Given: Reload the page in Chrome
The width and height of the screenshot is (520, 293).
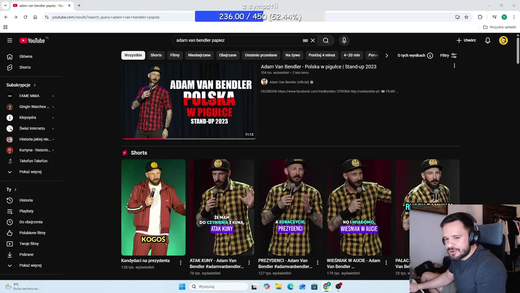Looking at the screenshot, I should pyautogui.click(x=25, y=17).
